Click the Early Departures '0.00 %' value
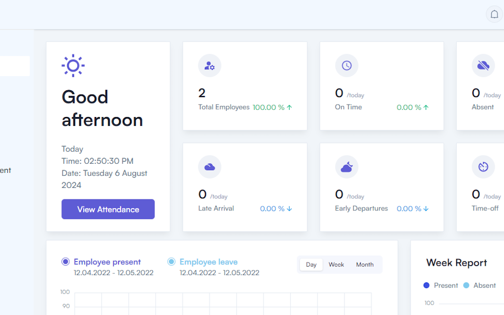Image resolution: width=504 pixels, height=315 pixels. [x=409, y=208]
